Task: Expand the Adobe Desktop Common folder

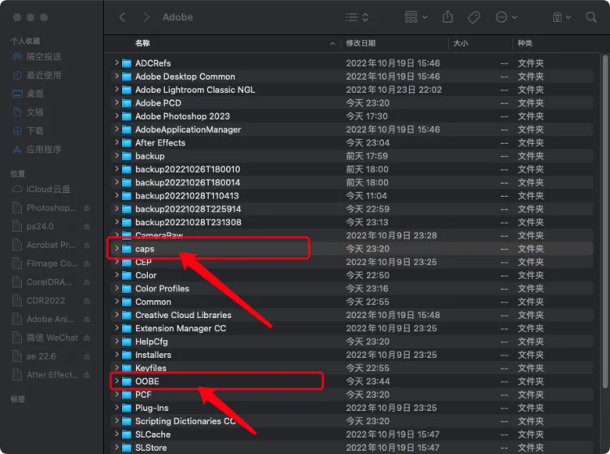Action: coord(116,76)
